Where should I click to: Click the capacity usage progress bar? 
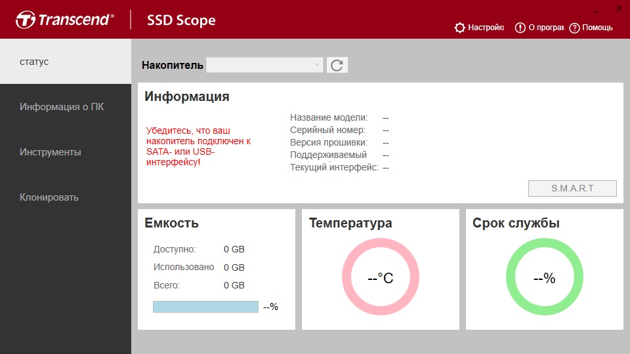tap(205, 307)
